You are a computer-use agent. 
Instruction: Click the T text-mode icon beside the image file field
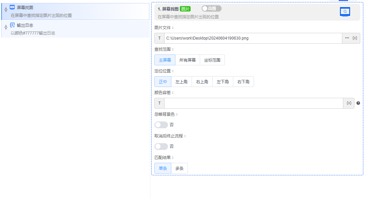[159, 38]
